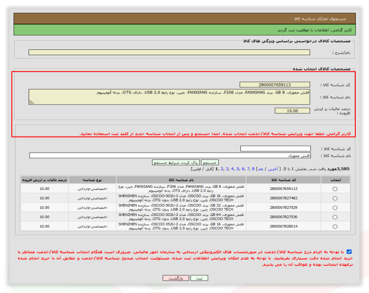
Task: Open results page 8 link
Action: tap(253, 169)
